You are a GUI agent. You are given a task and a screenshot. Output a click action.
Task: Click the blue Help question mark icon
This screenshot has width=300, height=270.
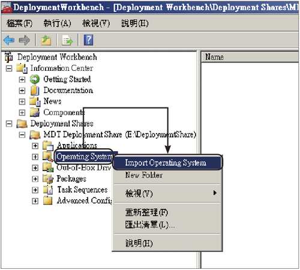(x=88, y=40)
